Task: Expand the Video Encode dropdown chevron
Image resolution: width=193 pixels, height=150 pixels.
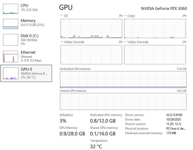Action: (x=62, y=42)
